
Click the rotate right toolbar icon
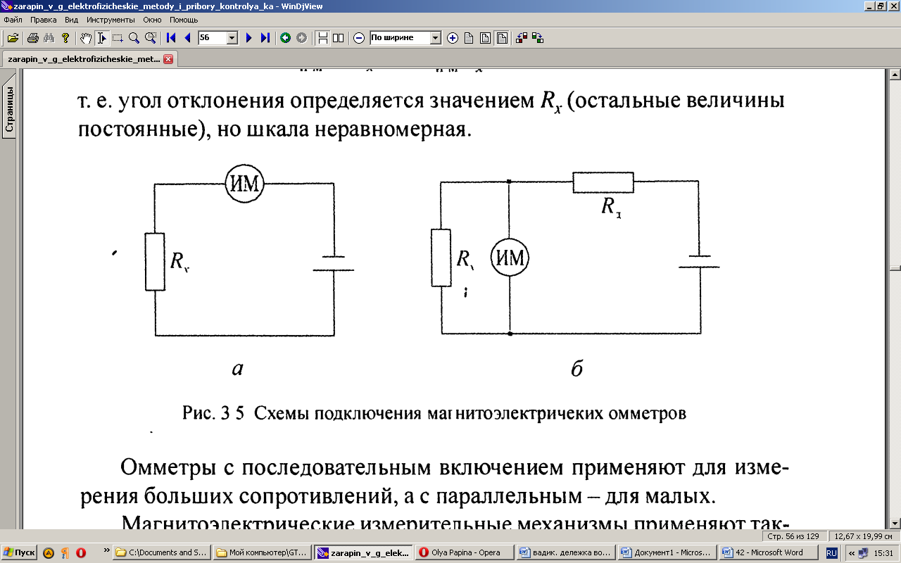tap(538, 38)
